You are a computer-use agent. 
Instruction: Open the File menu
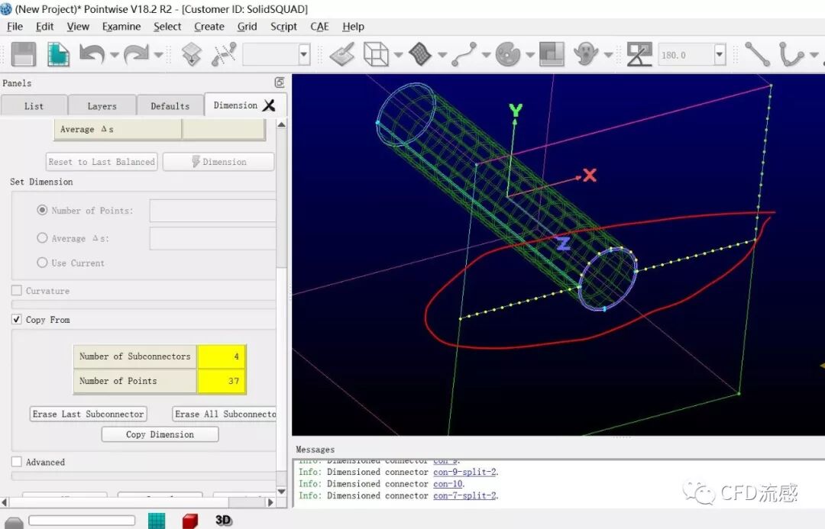pyautogui.click(x=15, y=26)
